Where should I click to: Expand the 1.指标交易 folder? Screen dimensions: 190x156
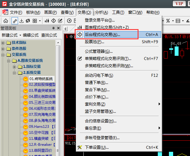tap(14, 67)
